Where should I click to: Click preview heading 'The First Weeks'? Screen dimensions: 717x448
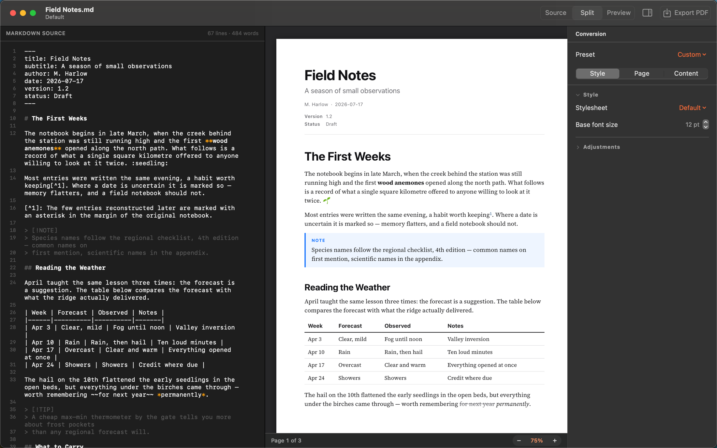(x=347, y=157)
